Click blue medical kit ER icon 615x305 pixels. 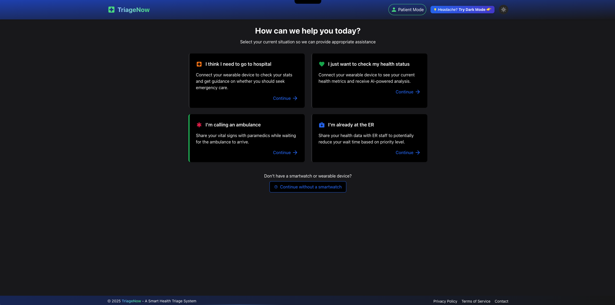321,125
